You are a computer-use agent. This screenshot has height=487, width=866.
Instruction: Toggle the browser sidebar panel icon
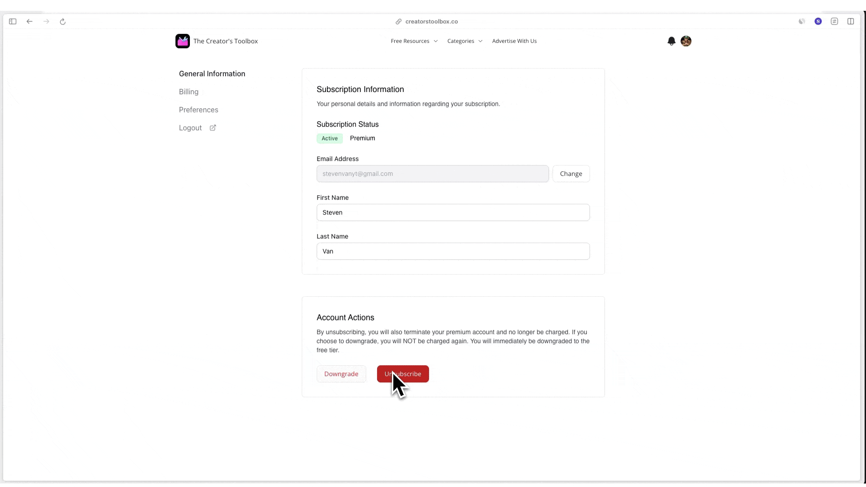13,21
